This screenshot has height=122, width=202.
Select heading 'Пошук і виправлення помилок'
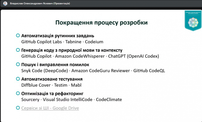[x=55, y=65]
